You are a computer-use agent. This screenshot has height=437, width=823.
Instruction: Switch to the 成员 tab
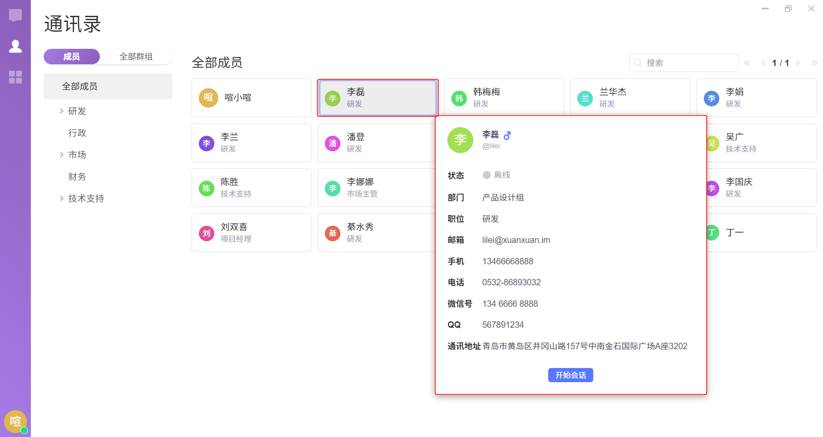click(x=72, y=57)
